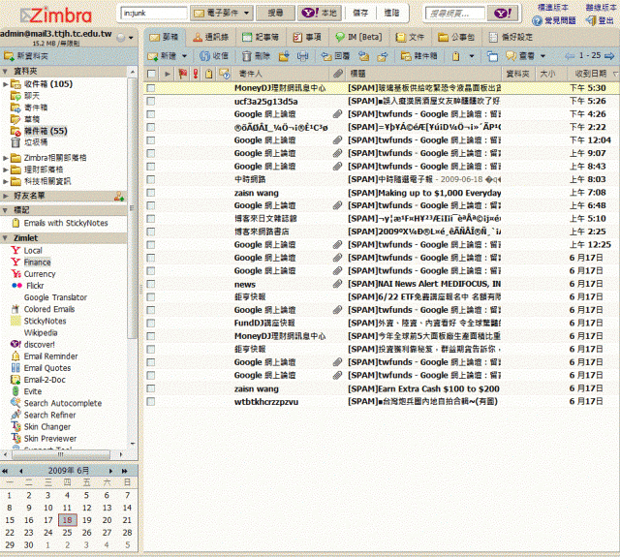Viewport: 620px width, 557px height.
Task: Click the reply-all icon in toolbar
Action: [363, 56]
